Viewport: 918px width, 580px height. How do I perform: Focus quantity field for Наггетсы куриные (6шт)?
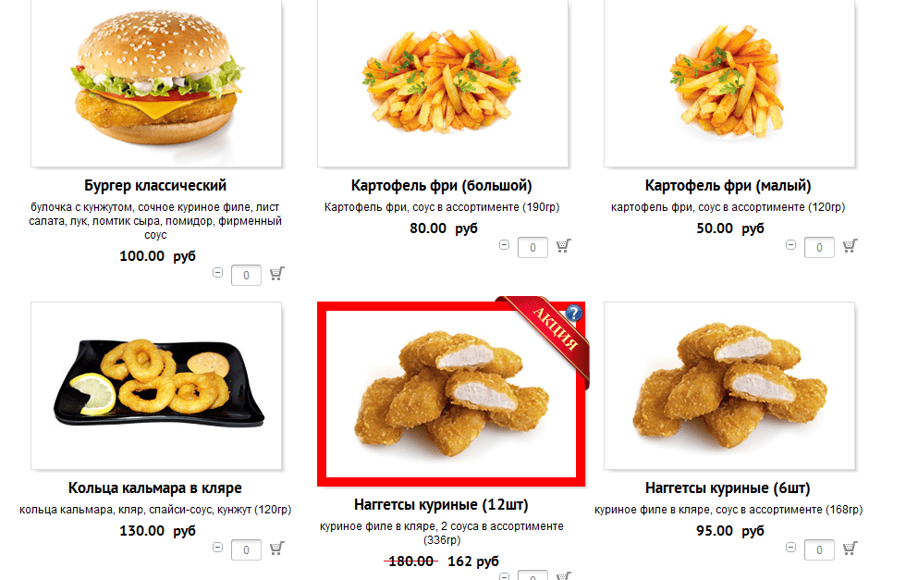point(819,550)
